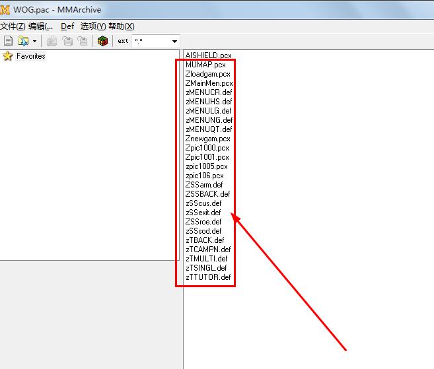Open the 帮助(X) menu
Image resolution: width=434 pixels, height=369 pixels.
122,26
